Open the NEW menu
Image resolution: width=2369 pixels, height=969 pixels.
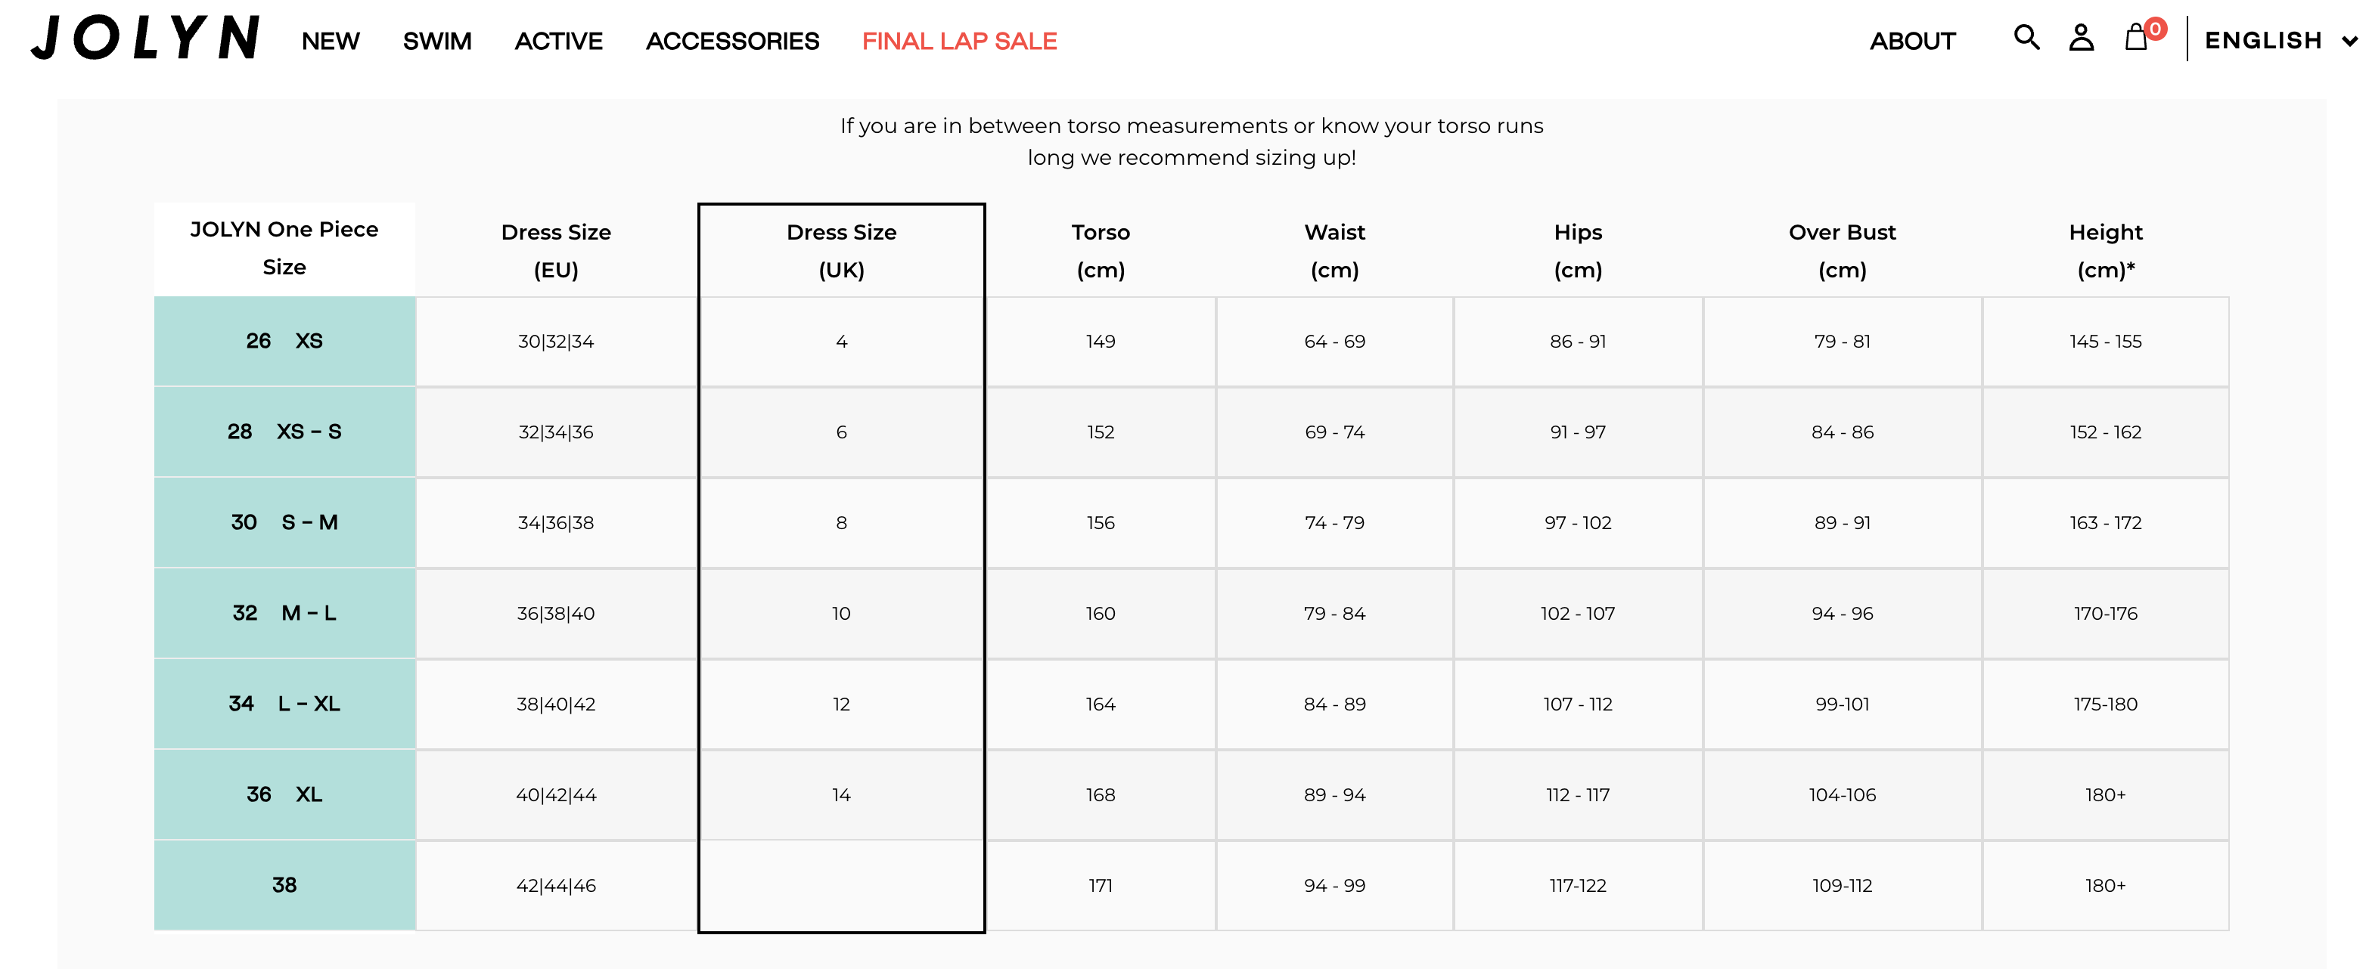tap(330, 42)
